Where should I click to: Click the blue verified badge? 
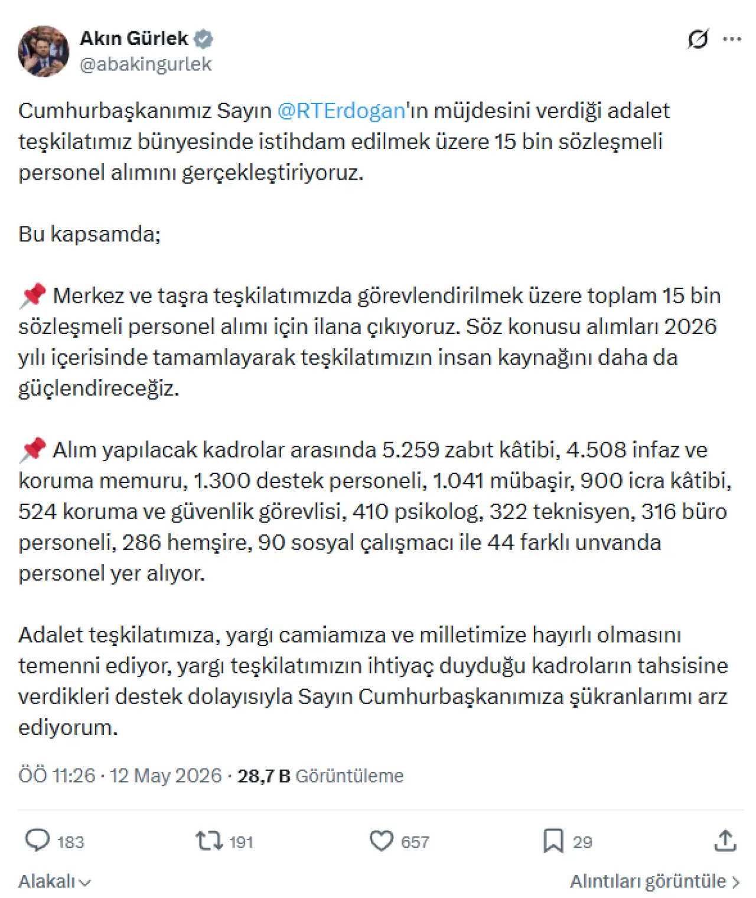pos(204,39)
